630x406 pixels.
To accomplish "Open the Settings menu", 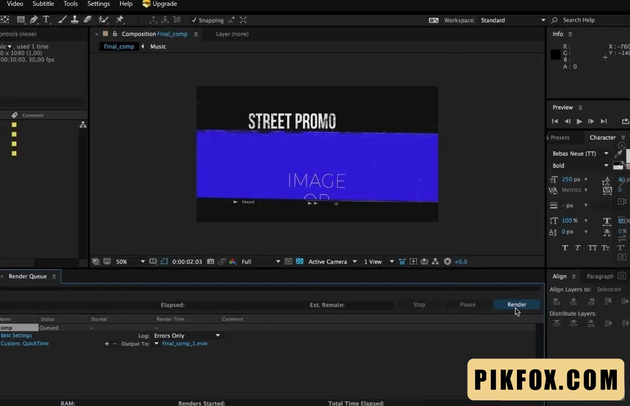I will (x=98, y=4).
